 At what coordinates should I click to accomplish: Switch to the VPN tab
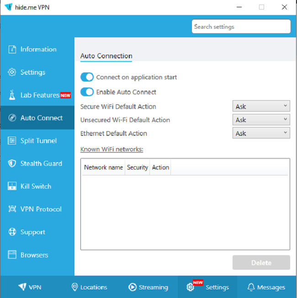tap(30, 287)
